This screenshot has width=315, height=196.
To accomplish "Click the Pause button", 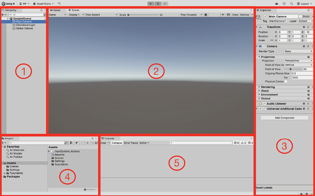I will pyautogui.click(x=158, y=3).
